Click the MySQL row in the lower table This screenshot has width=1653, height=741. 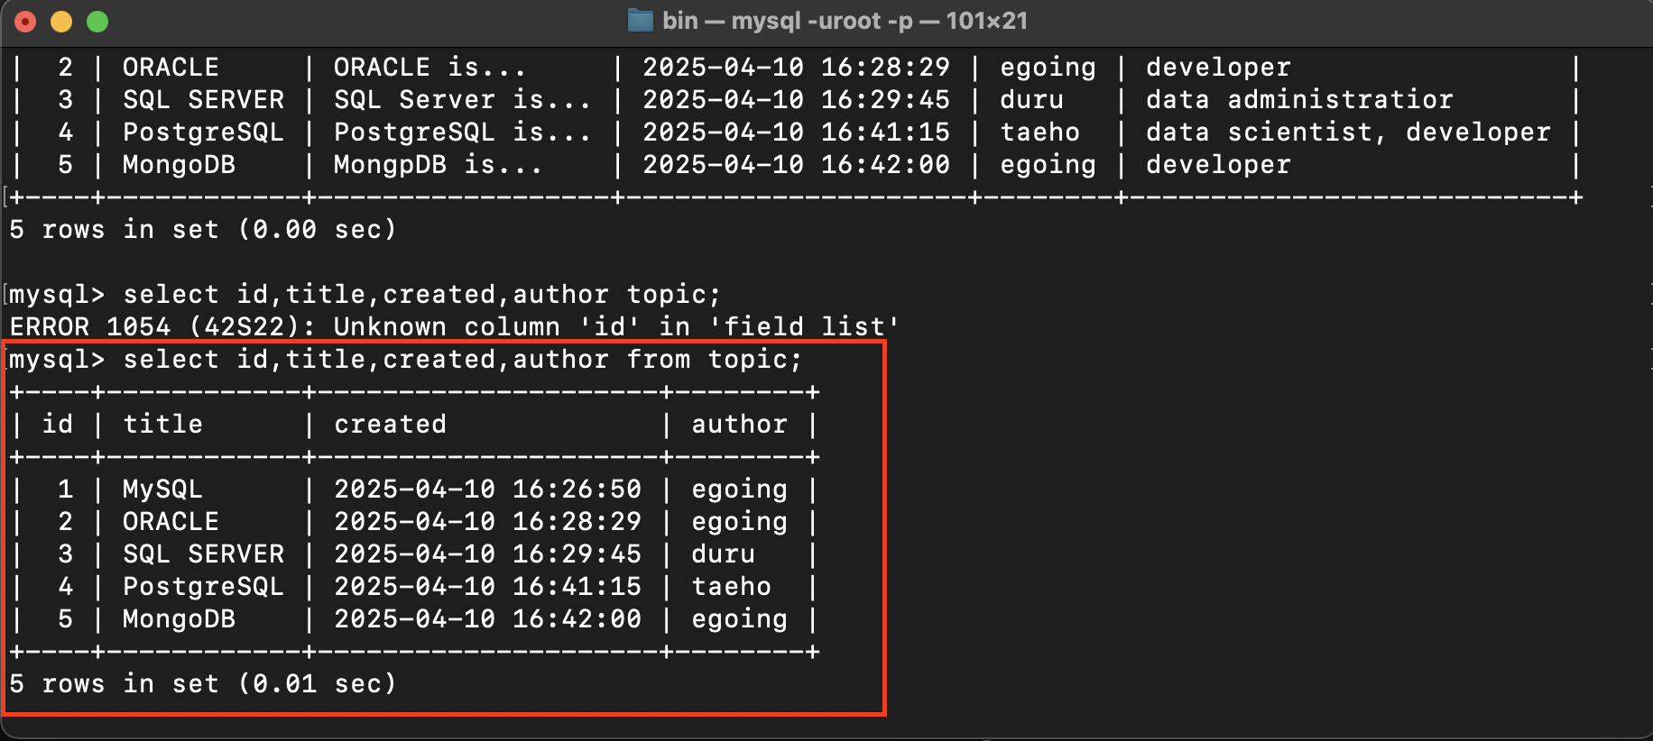[x=413, y=489]
